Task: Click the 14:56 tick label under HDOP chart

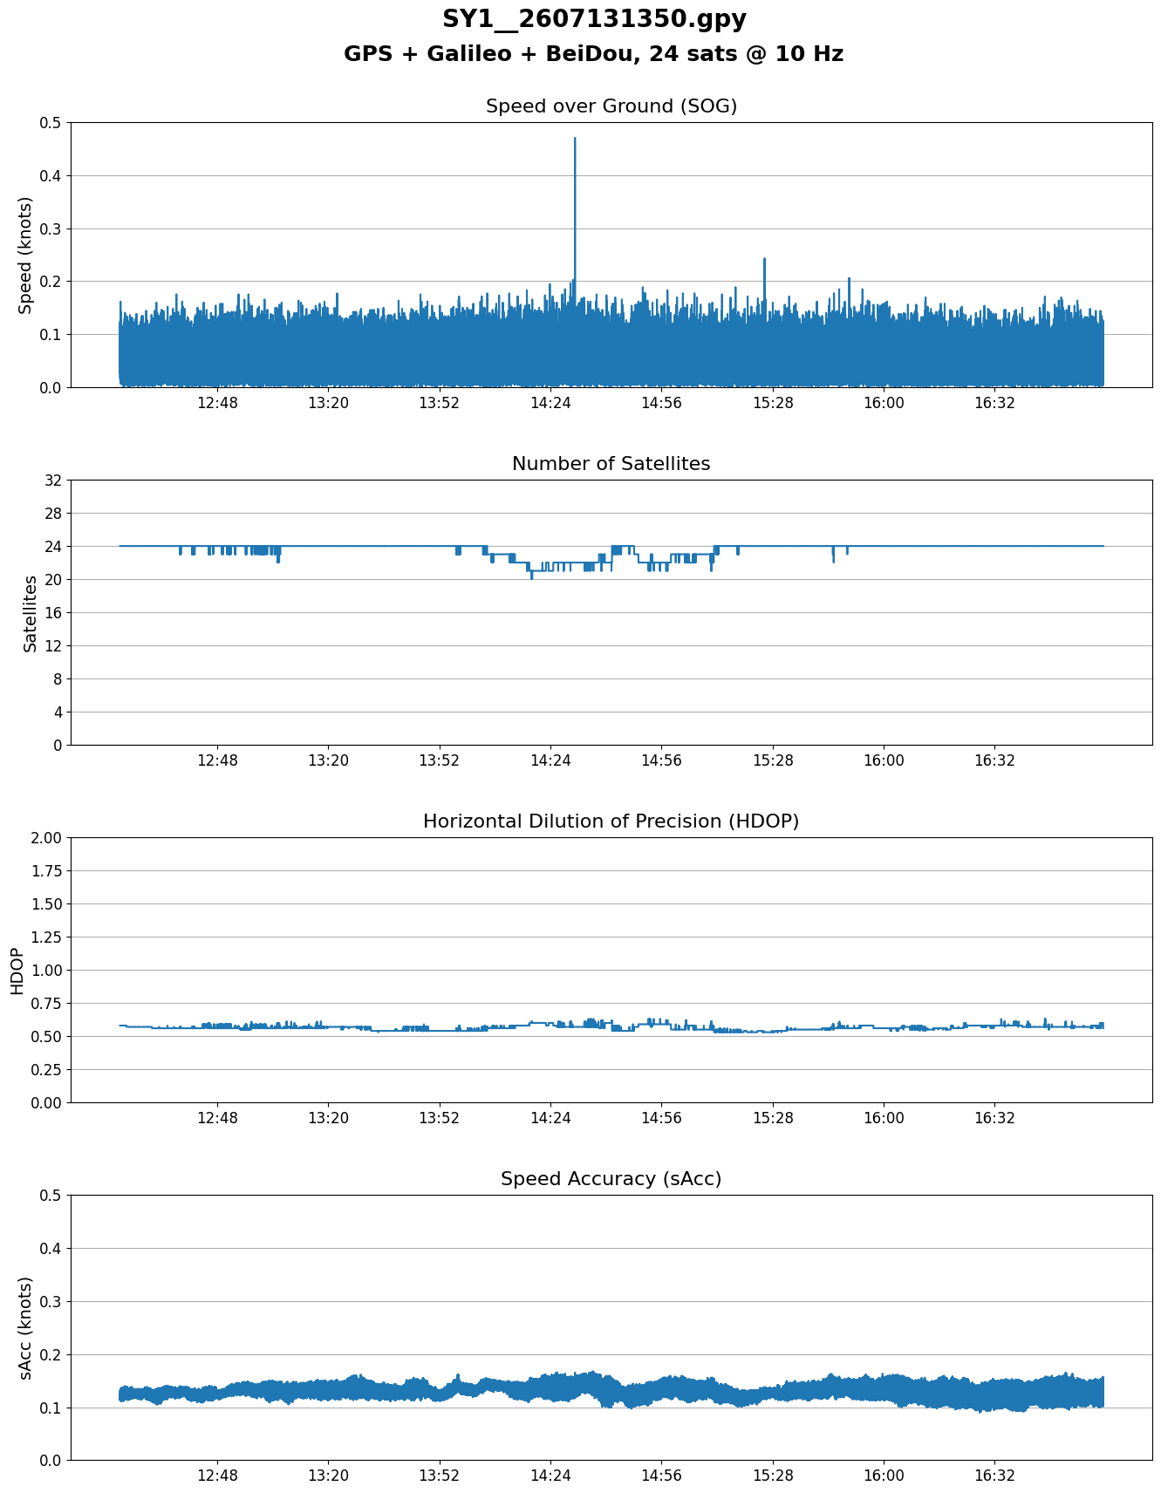Action: [x=661, y=1118]
